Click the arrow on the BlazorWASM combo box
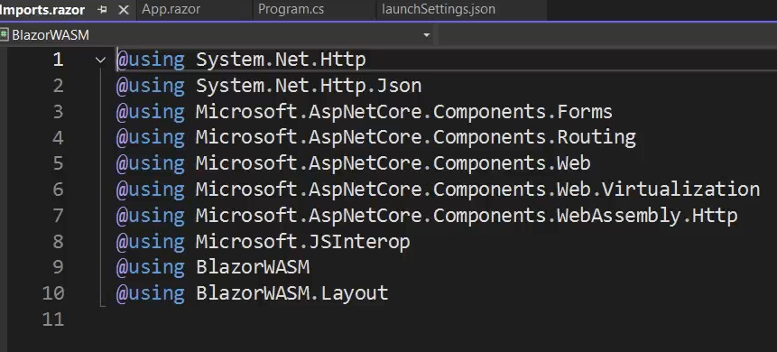 tap(426, 35)
